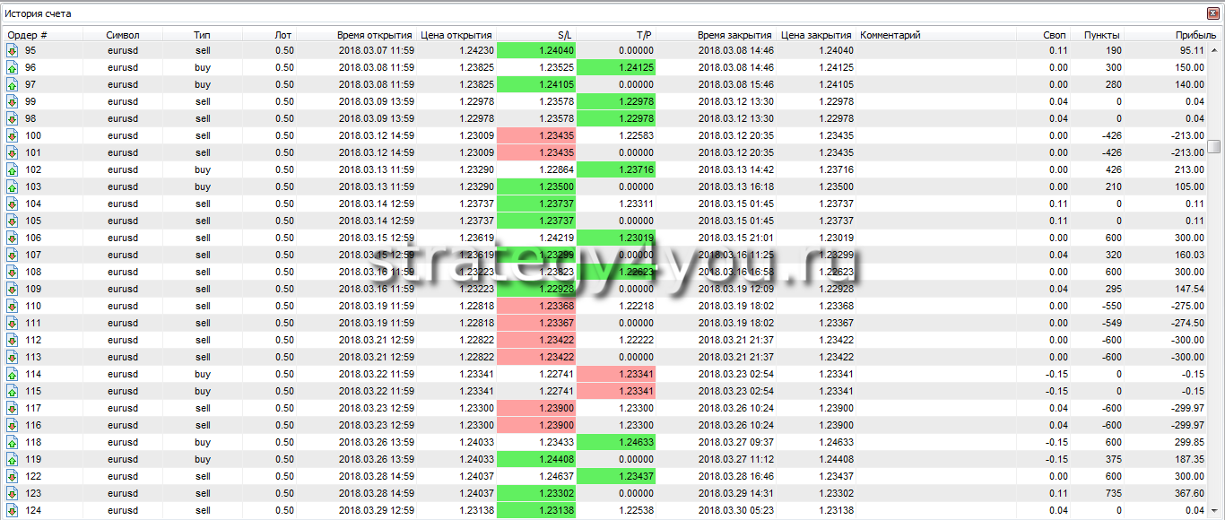Image resolution: width=1225 pixels, height=520 pixels.
Task: Click the buy icon next to order 114
Action: pyautogui.click(x=13, y=374)
